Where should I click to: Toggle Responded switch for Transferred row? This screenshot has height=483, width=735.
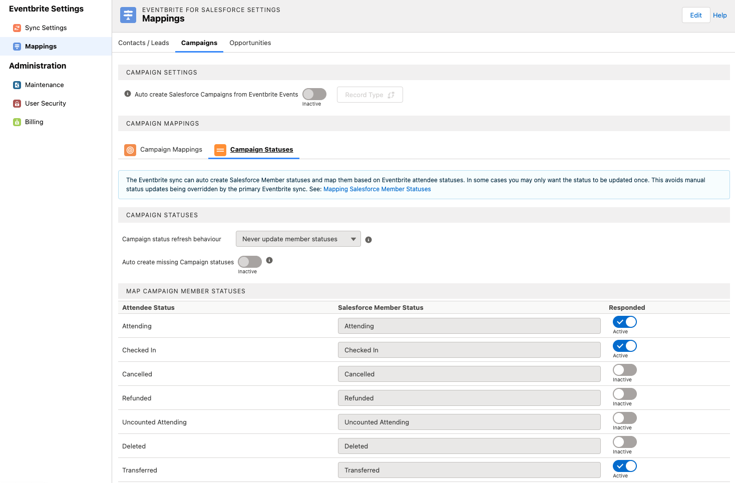625,466
